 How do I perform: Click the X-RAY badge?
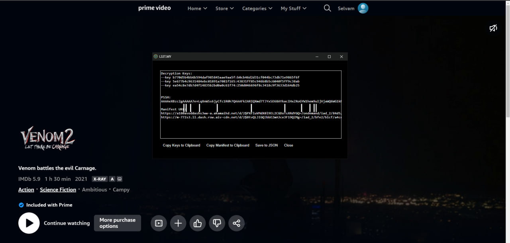[100, 179]
